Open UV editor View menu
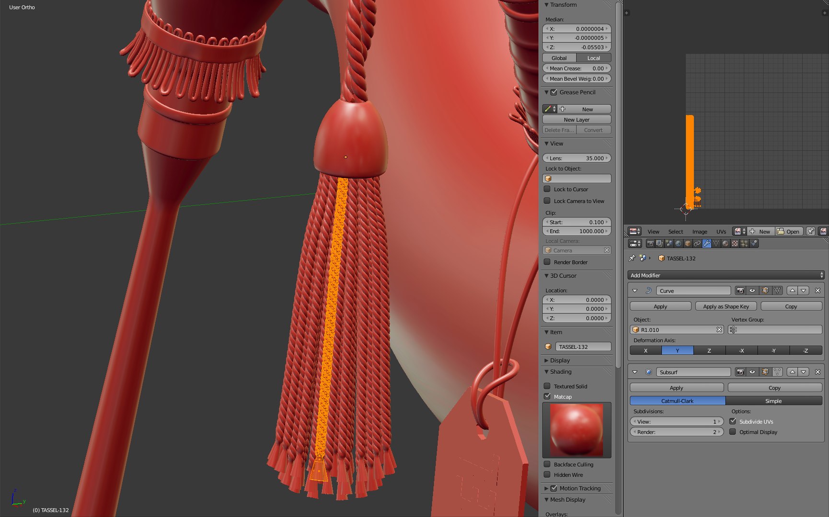Image resolution: width=829 pixels, height=517 pixels. tap(653, 232)
